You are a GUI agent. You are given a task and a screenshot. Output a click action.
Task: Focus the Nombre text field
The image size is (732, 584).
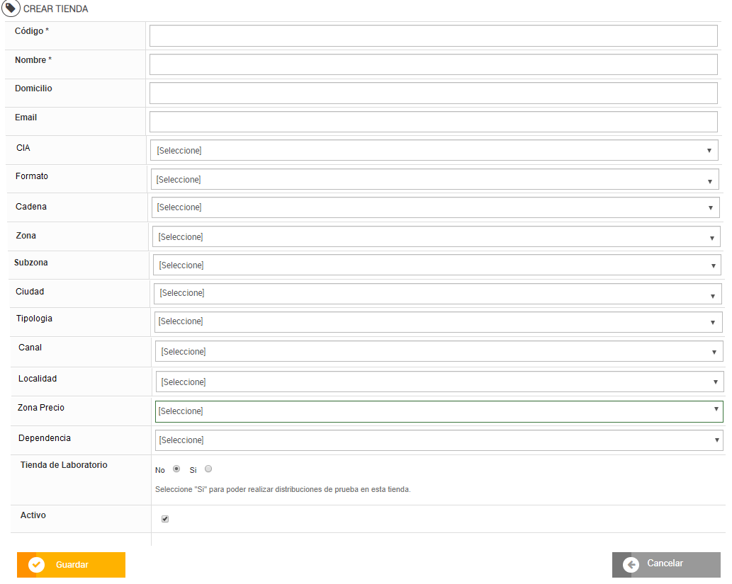pyautogui.click(x=433, y=64)
